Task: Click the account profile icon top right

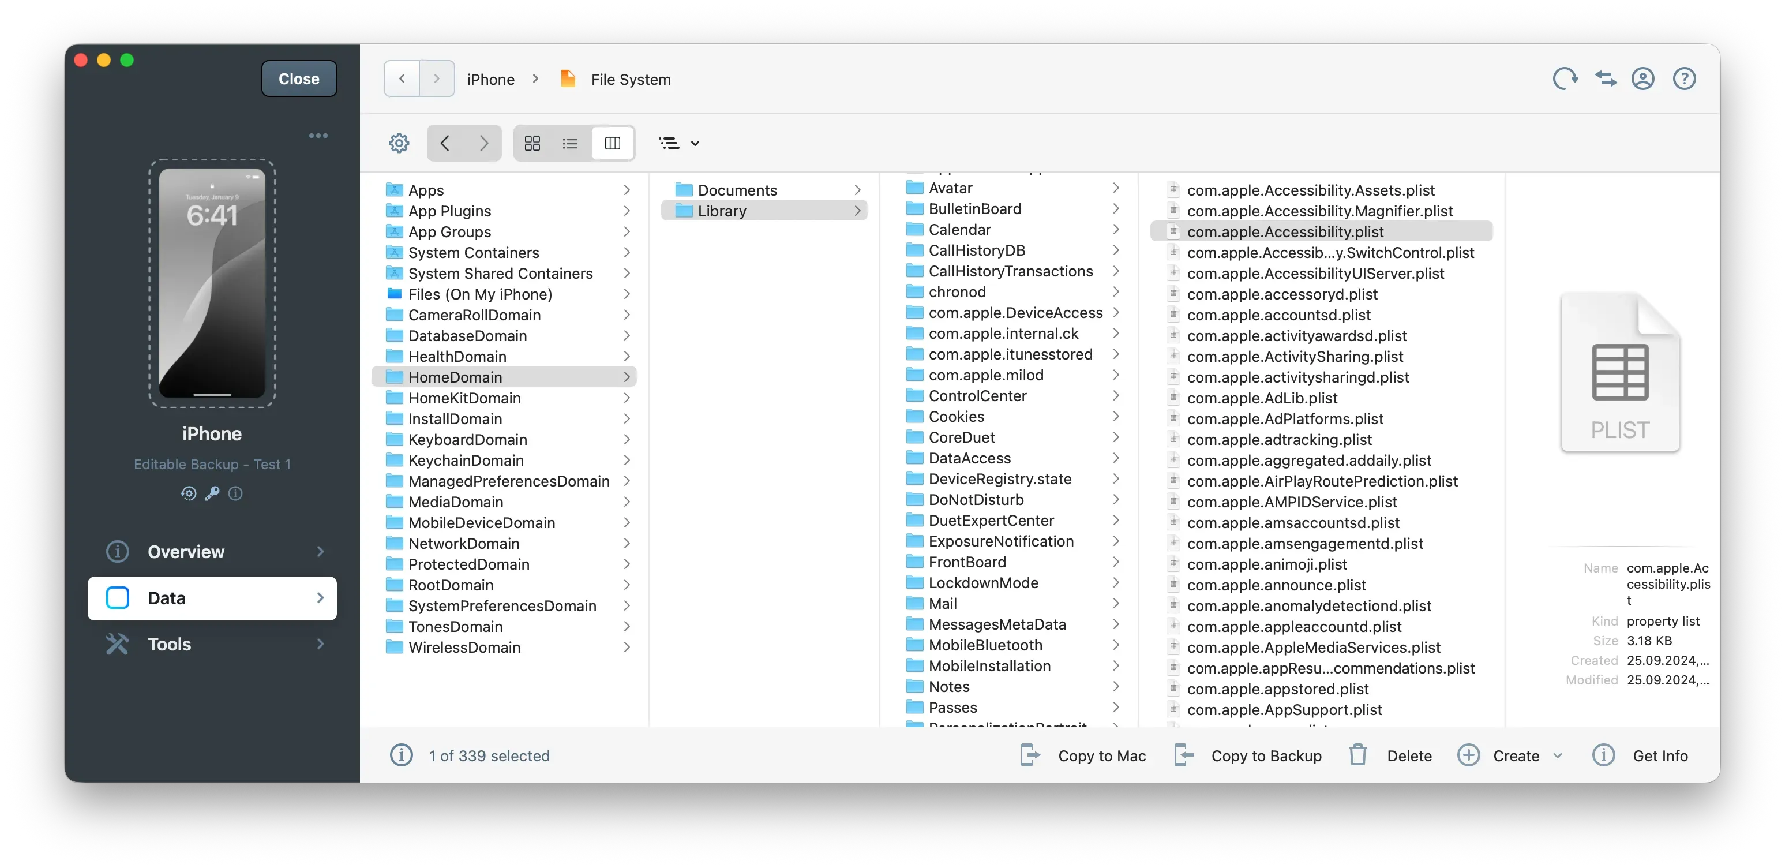Action: pyautogui.click(x=1644, y=78)
